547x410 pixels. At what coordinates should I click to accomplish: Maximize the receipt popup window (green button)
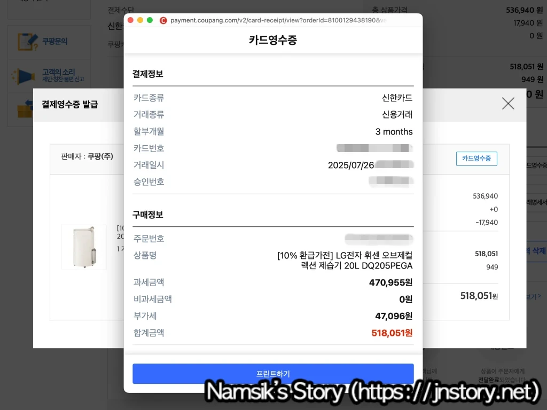tap(150, 20)
